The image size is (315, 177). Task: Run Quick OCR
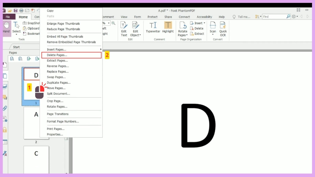click(223, 28)
